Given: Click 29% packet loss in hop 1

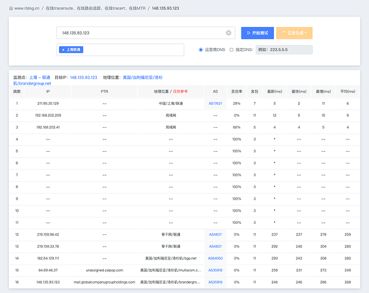Looking at the screenshot, I should point(236,104).
